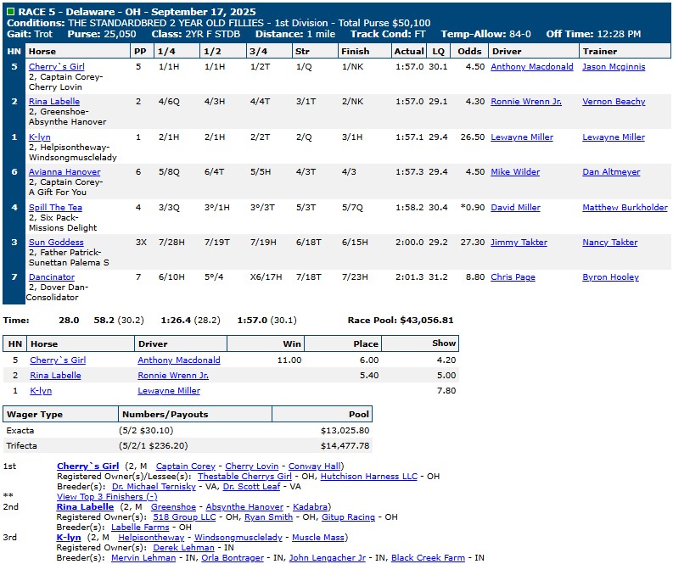Click driver David Miller's name
This screenshot has width=673, height=564.
(515, 208)
